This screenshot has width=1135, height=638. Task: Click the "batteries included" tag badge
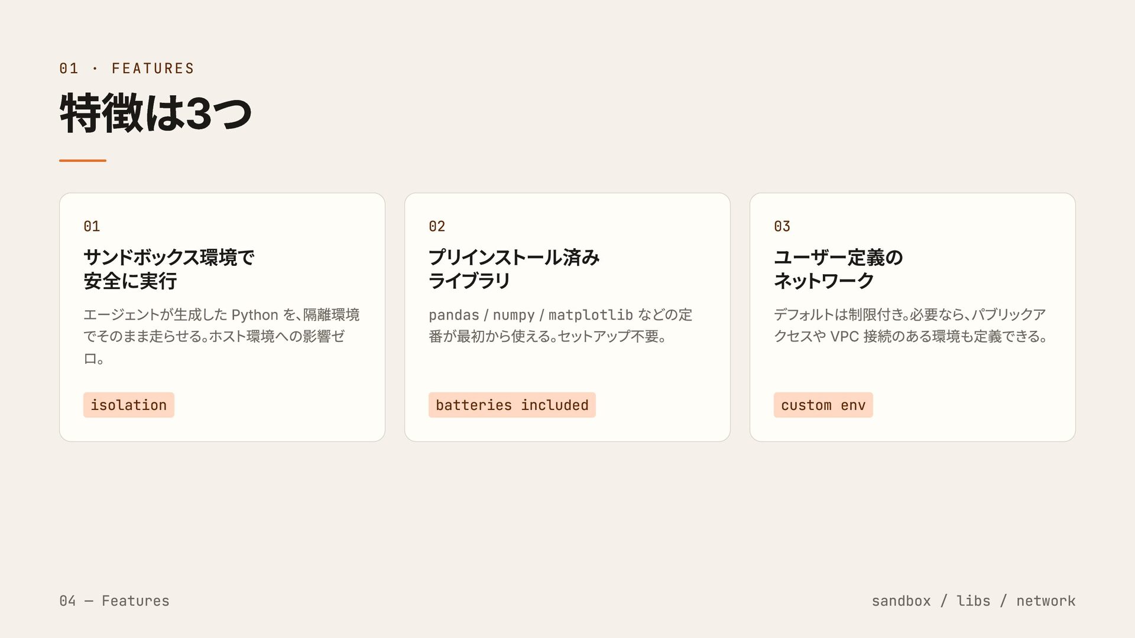[x=512, y=405]
